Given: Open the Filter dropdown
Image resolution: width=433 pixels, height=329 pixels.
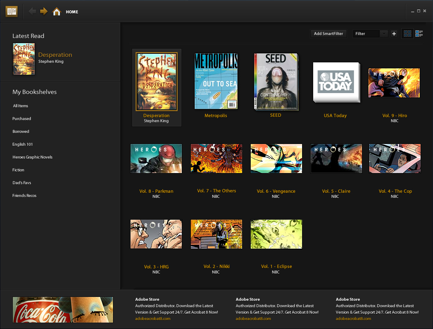Looking at the screenshot, I should pos(370,34).
